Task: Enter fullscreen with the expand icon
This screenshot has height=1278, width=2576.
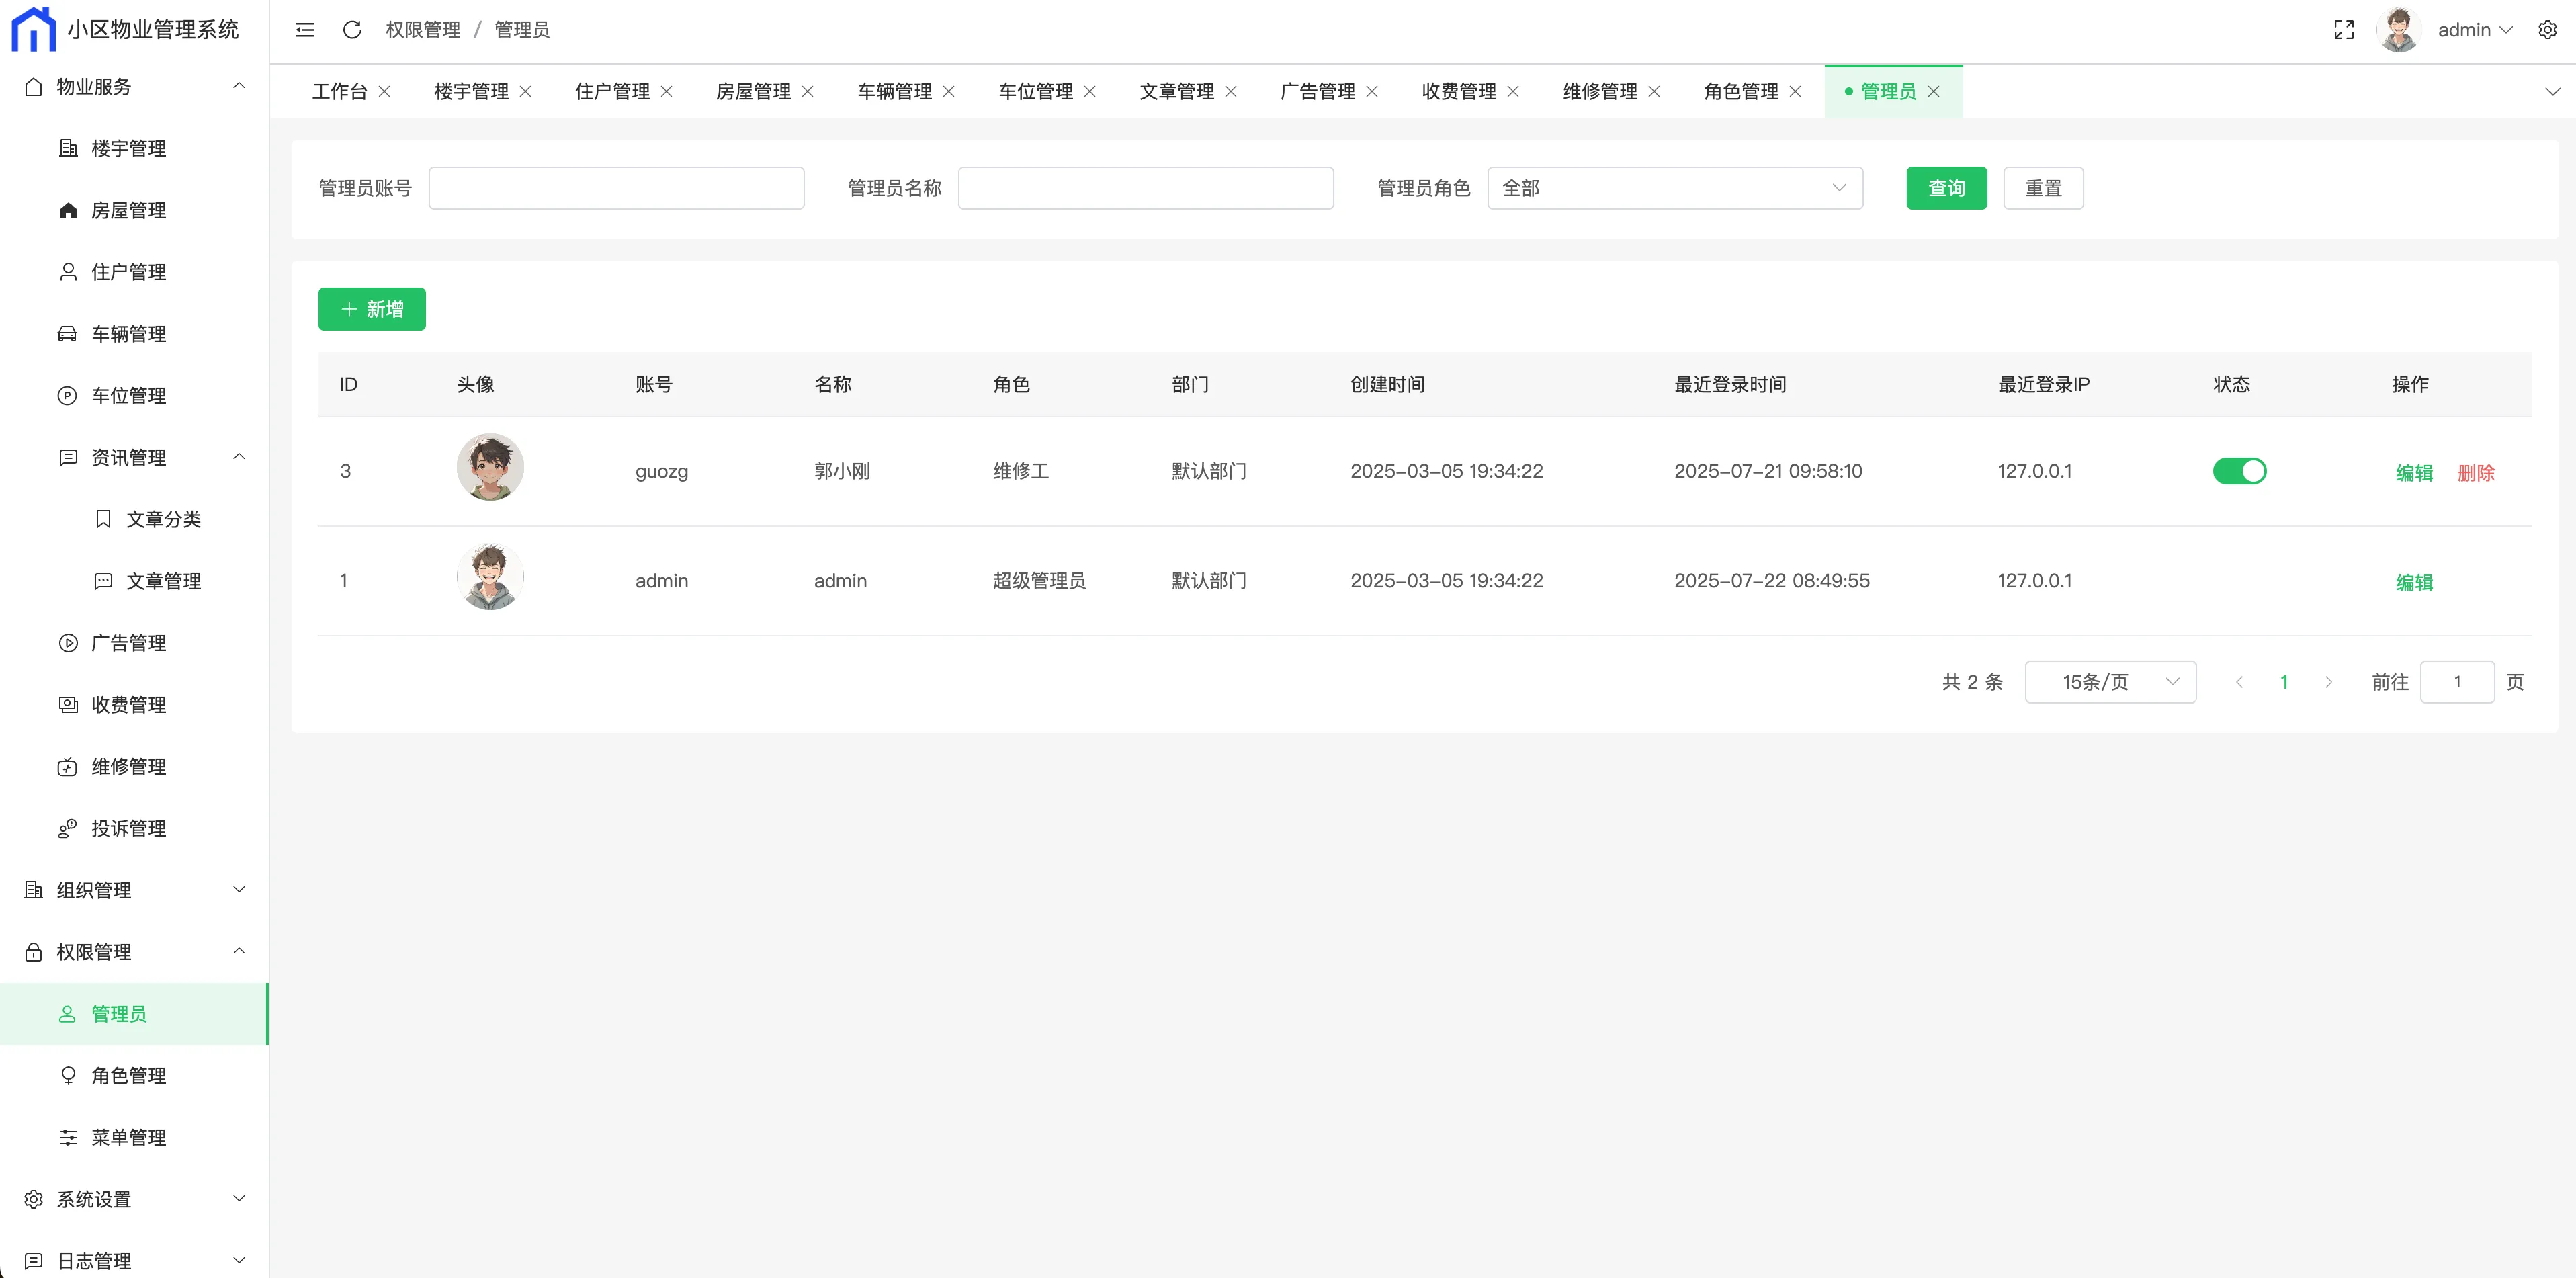Action: point(2344,30)
